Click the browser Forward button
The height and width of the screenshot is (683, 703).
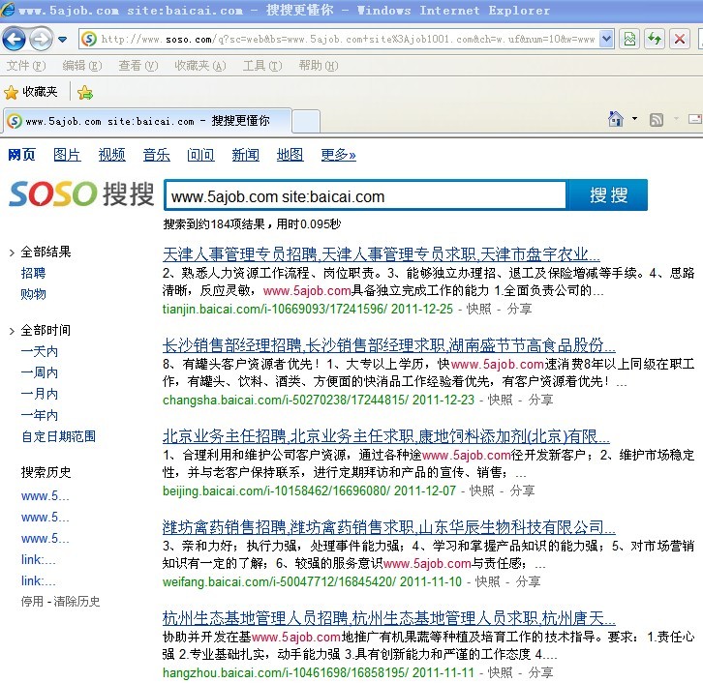click(x=41, y=39)
